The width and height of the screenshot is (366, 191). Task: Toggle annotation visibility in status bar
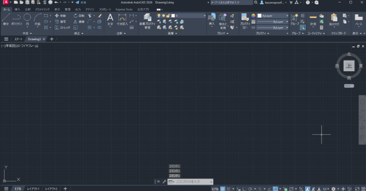click(307, 189)
